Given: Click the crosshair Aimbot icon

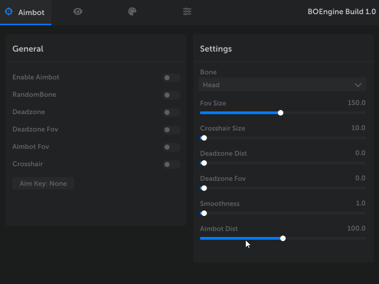Looking at the screenshot, I should coord(9,12).
